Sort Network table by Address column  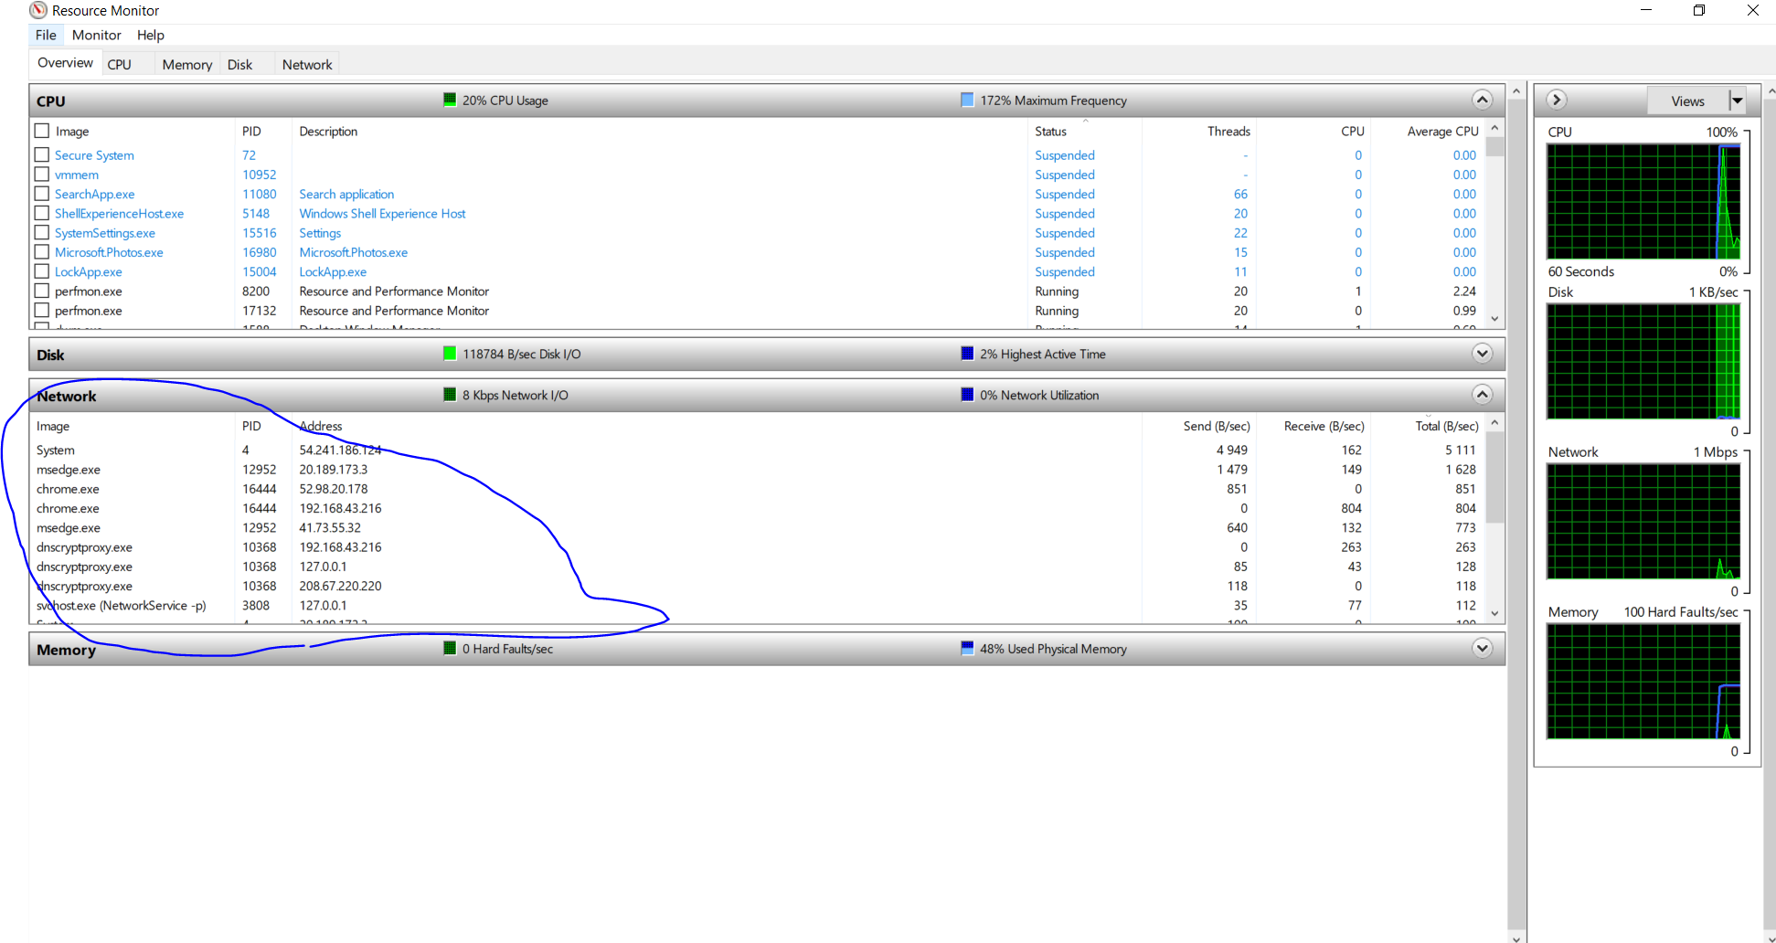(x=717, y=427)
